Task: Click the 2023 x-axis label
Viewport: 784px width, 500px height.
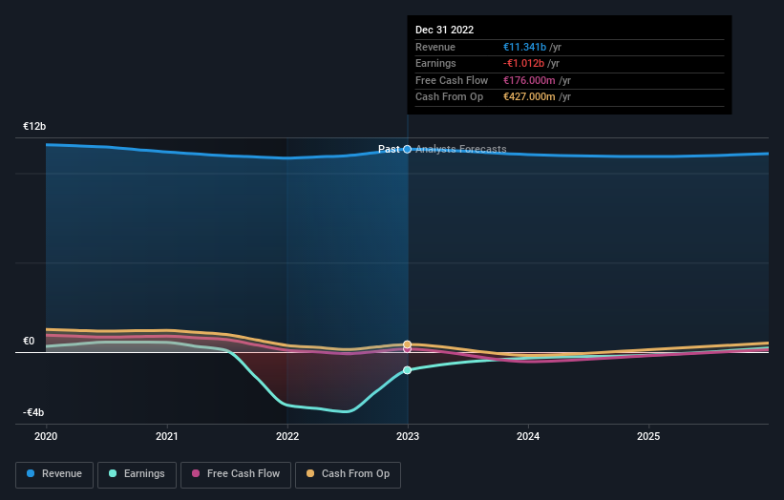Action: click(x=408, y=437)
